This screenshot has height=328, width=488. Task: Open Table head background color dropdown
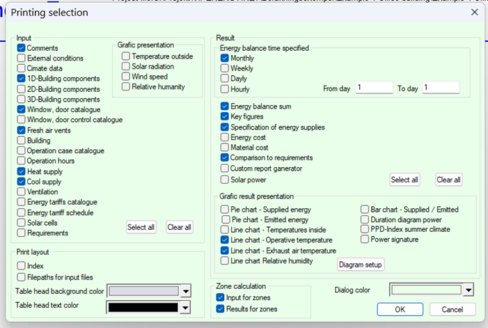[x=185, y=291]
